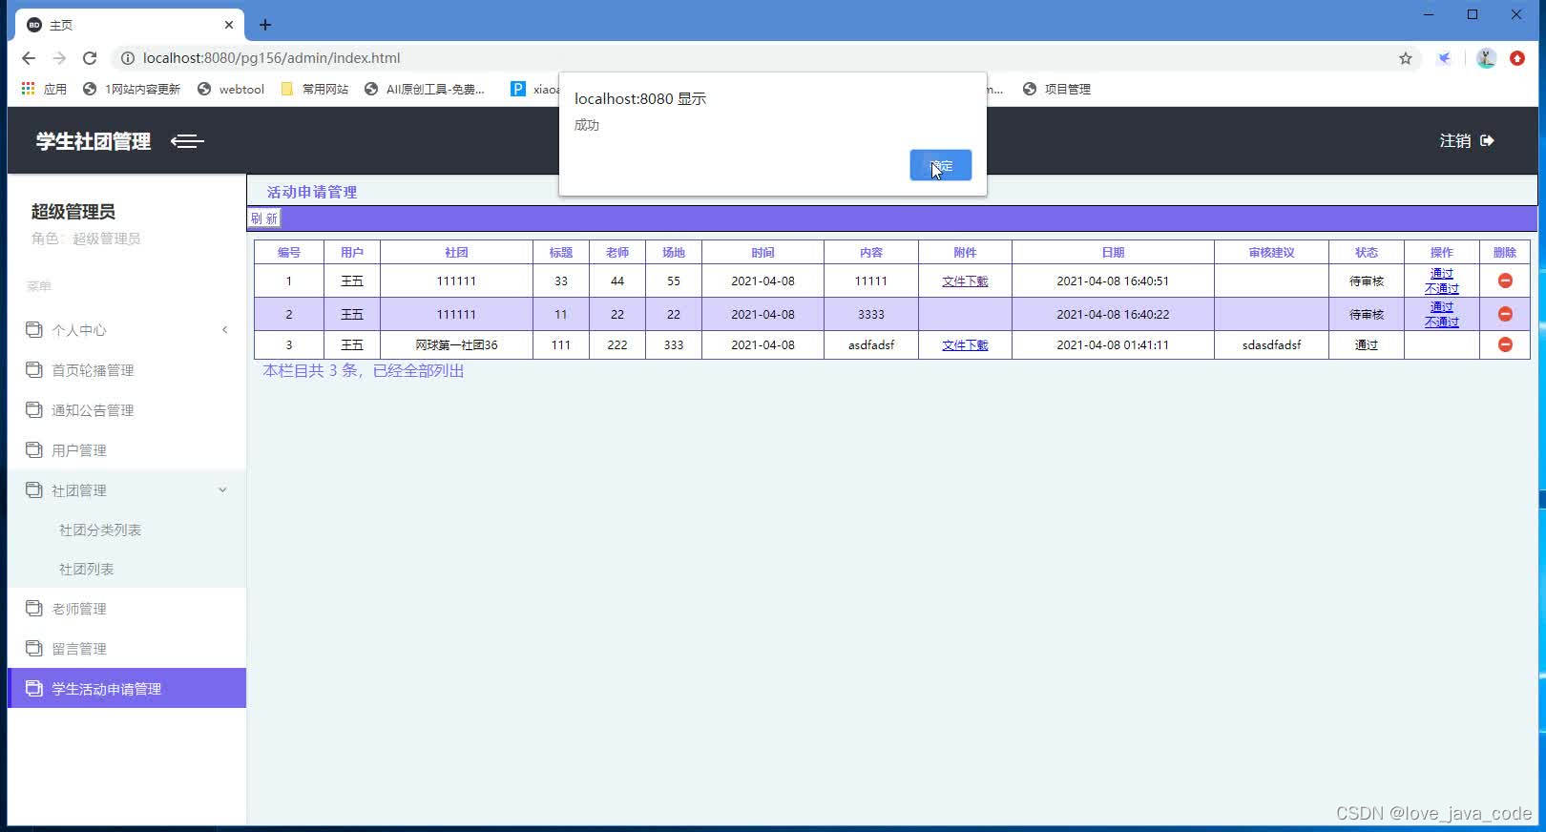1546x832 pixels.
Task: Click 审核建议 column header
Action: pos(1271,253)
